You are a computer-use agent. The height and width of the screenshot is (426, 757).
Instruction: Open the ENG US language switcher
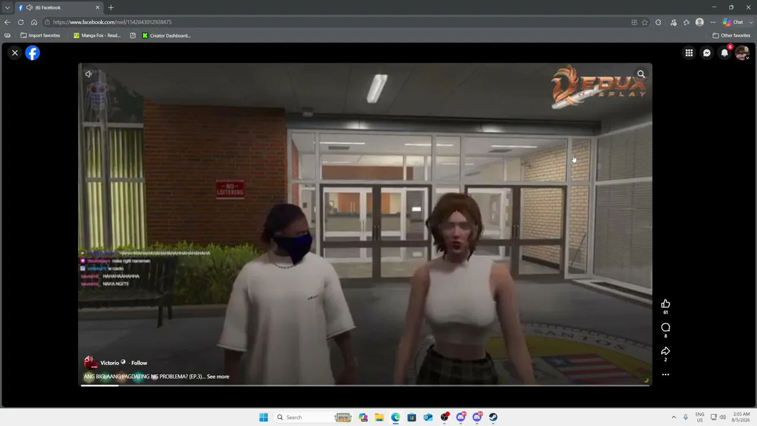click(700, 417)
